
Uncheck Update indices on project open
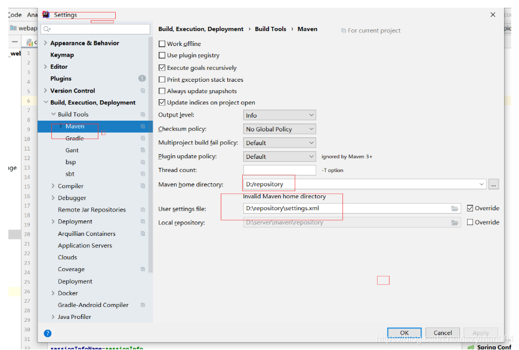[x=162, y=102]
